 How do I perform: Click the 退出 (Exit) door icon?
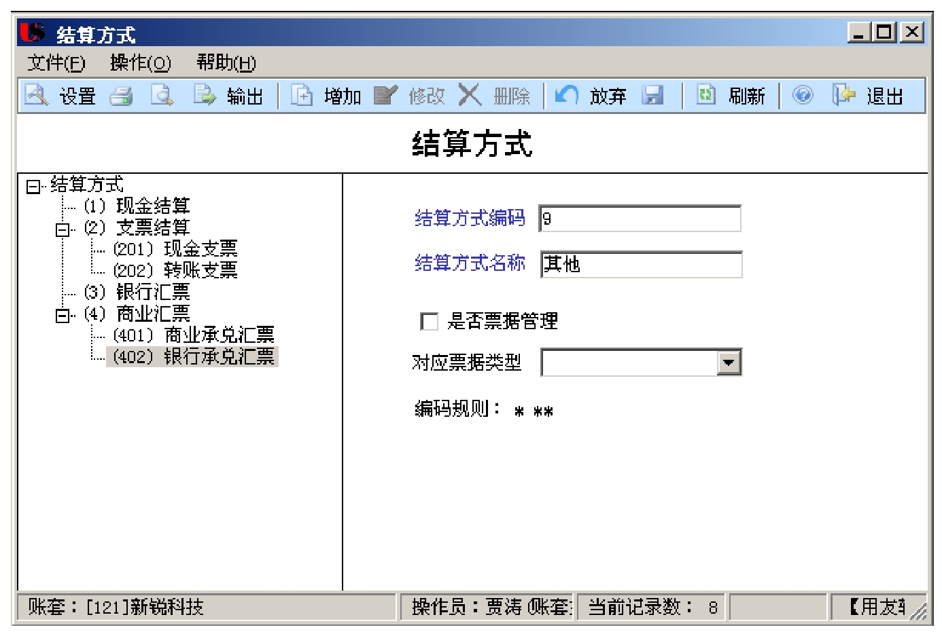843,96
